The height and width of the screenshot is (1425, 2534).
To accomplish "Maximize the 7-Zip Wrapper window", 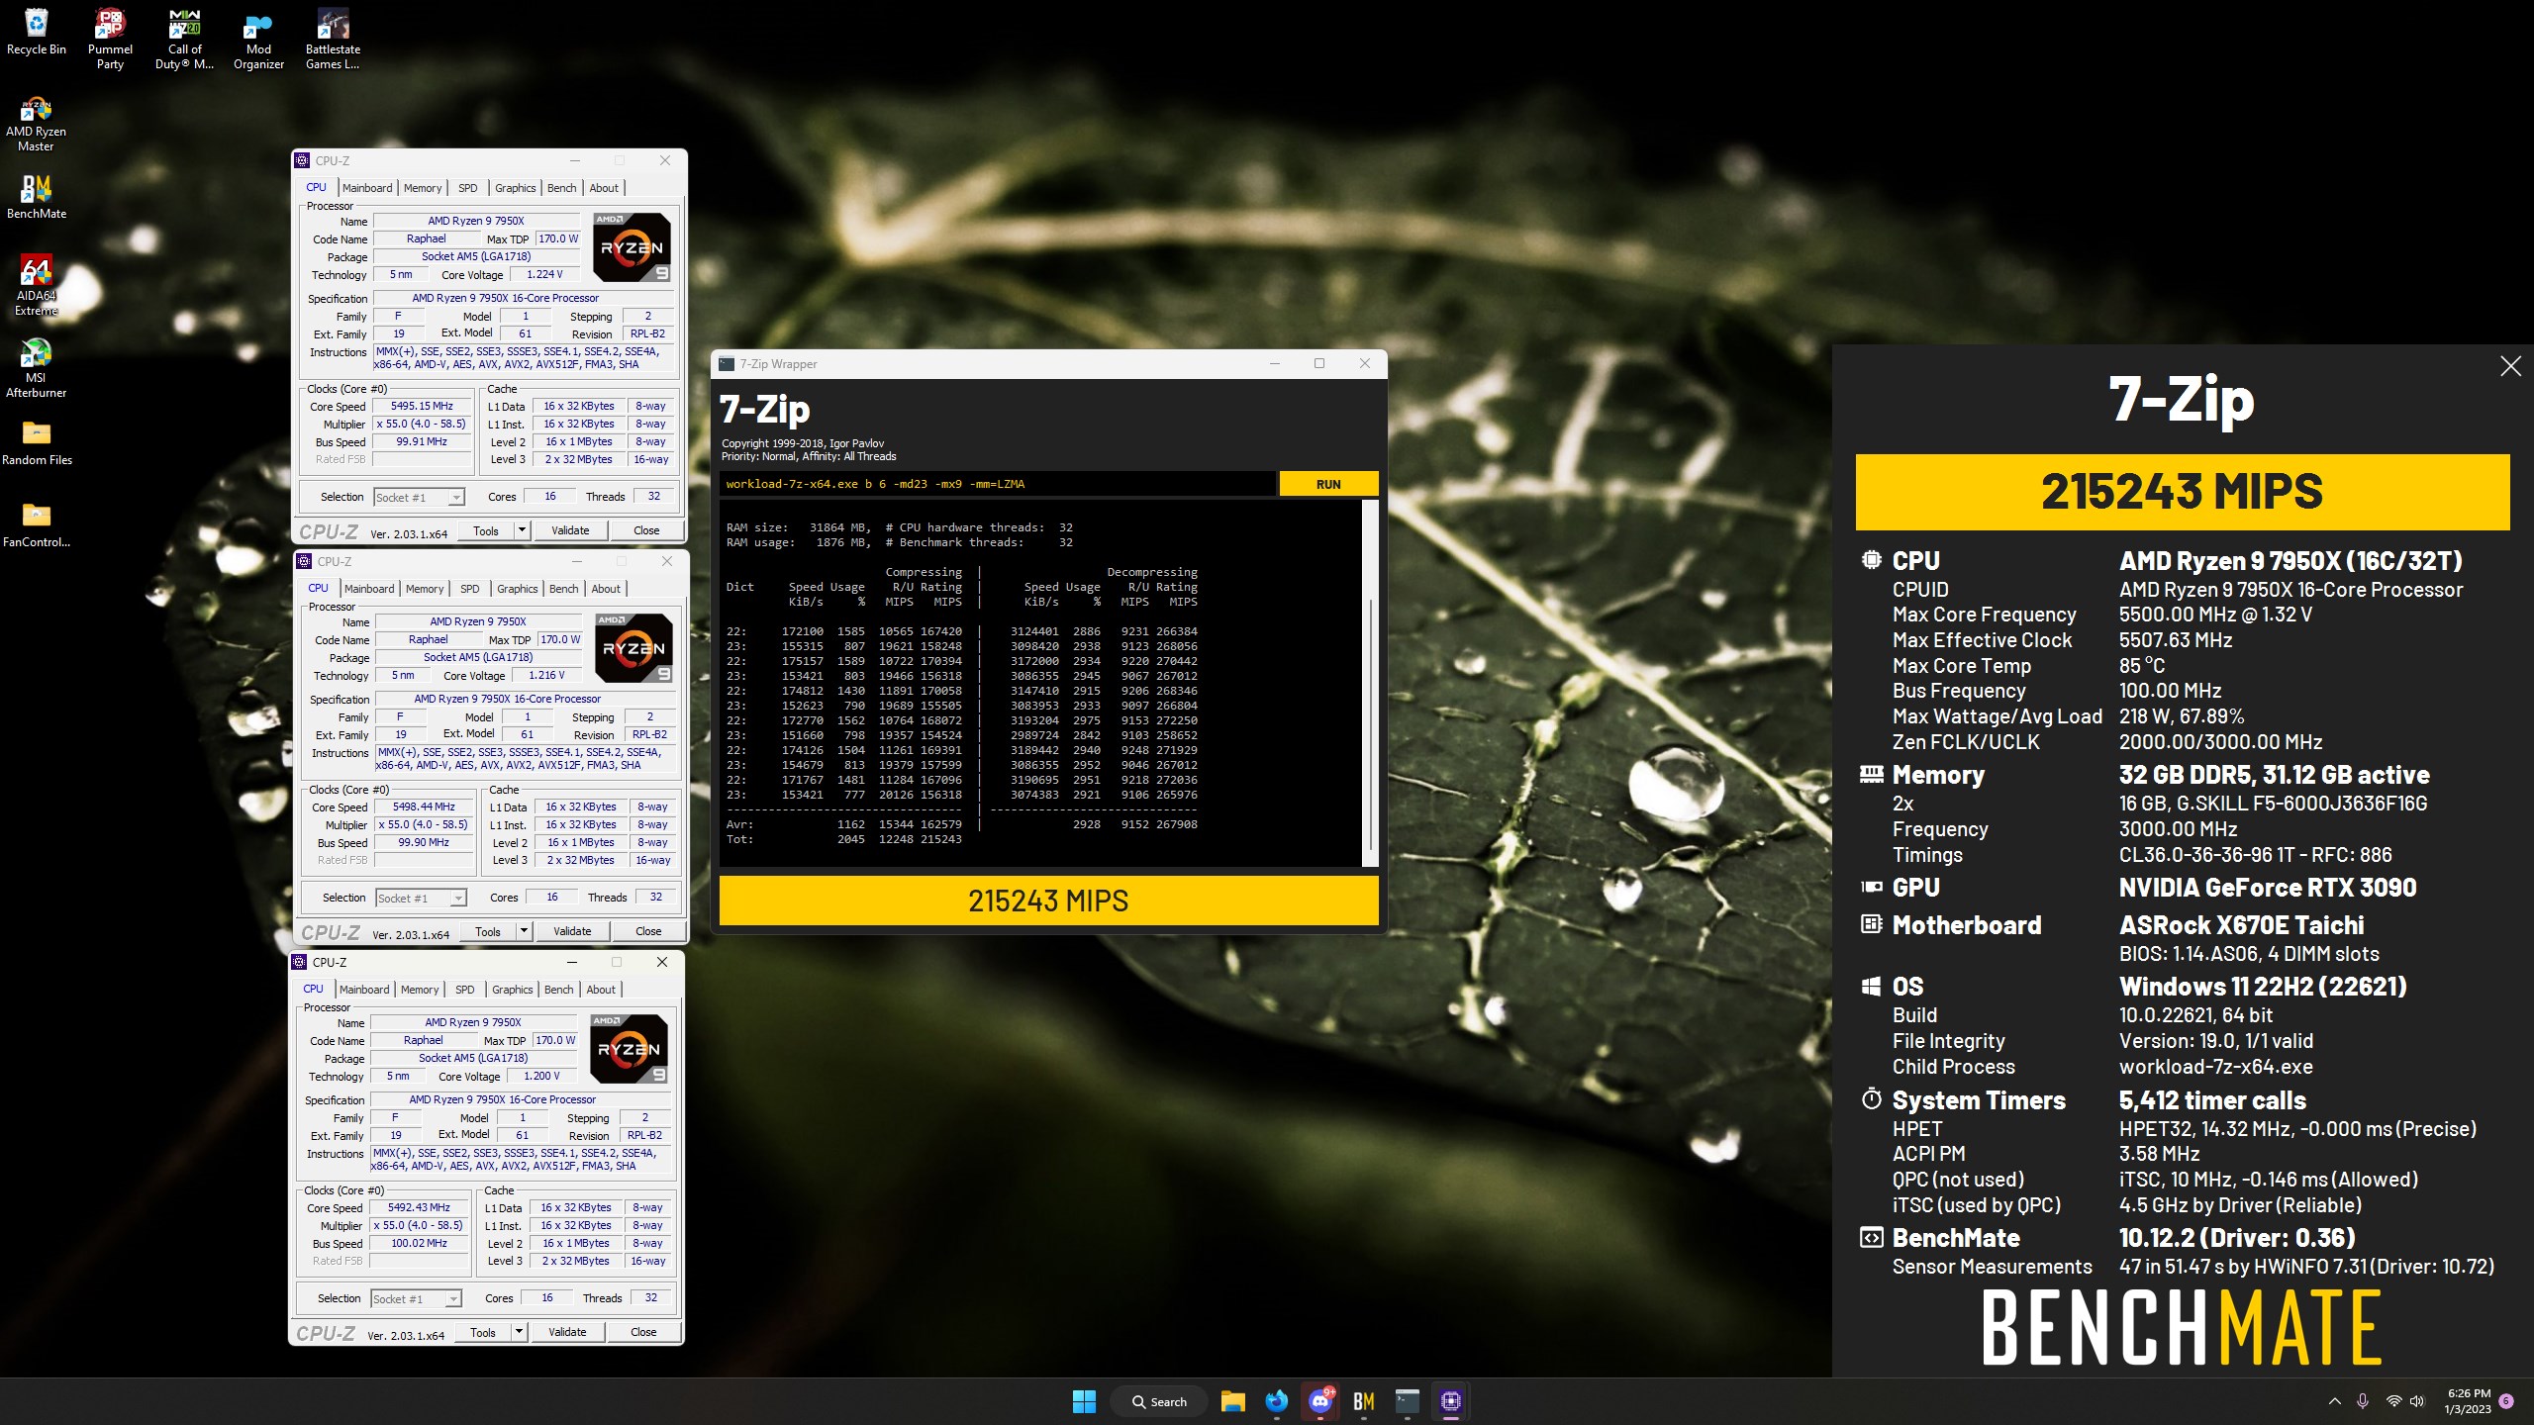I will pyautogui.click(x=1319, y=364).
